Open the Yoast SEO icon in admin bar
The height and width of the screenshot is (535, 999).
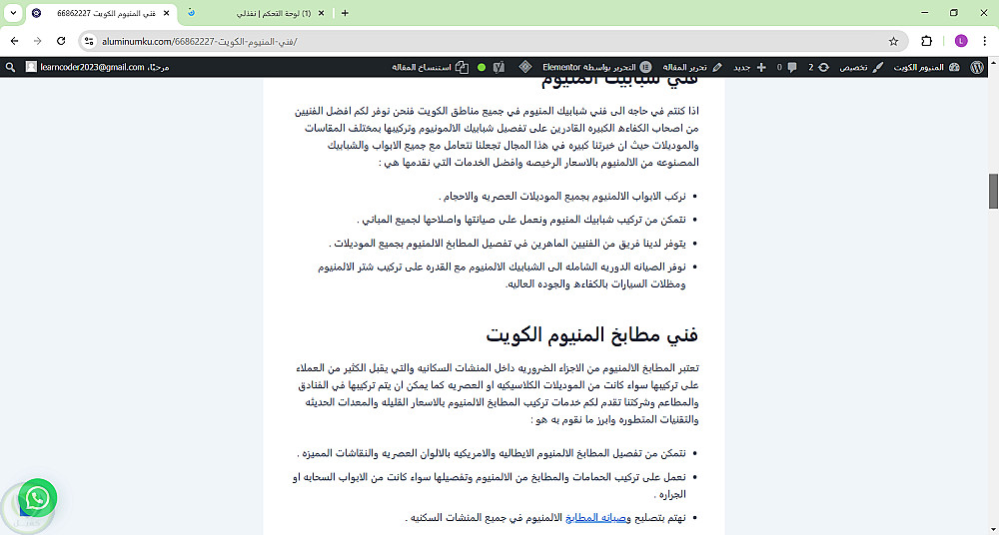(x=499, y=67)
